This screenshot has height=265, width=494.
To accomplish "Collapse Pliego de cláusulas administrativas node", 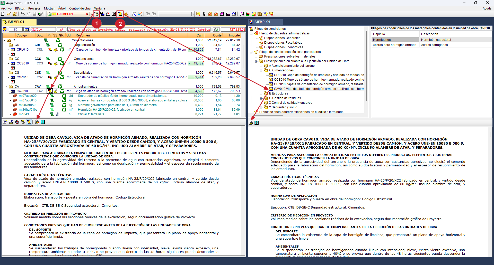I will (251, 33).
